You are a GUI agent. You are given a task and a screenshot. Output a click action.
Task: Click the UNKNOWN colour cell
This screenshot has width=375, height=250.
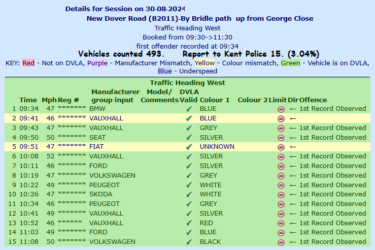tap(217, 147)
